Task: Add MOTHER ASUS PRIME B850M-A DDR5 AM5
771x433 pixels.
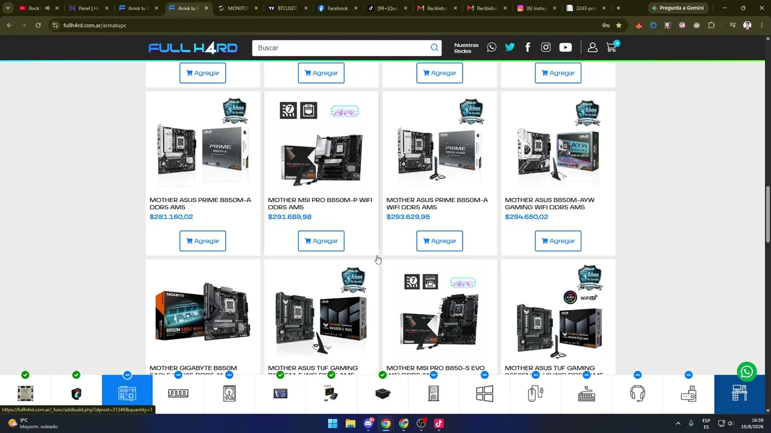Action: [202, 241]
